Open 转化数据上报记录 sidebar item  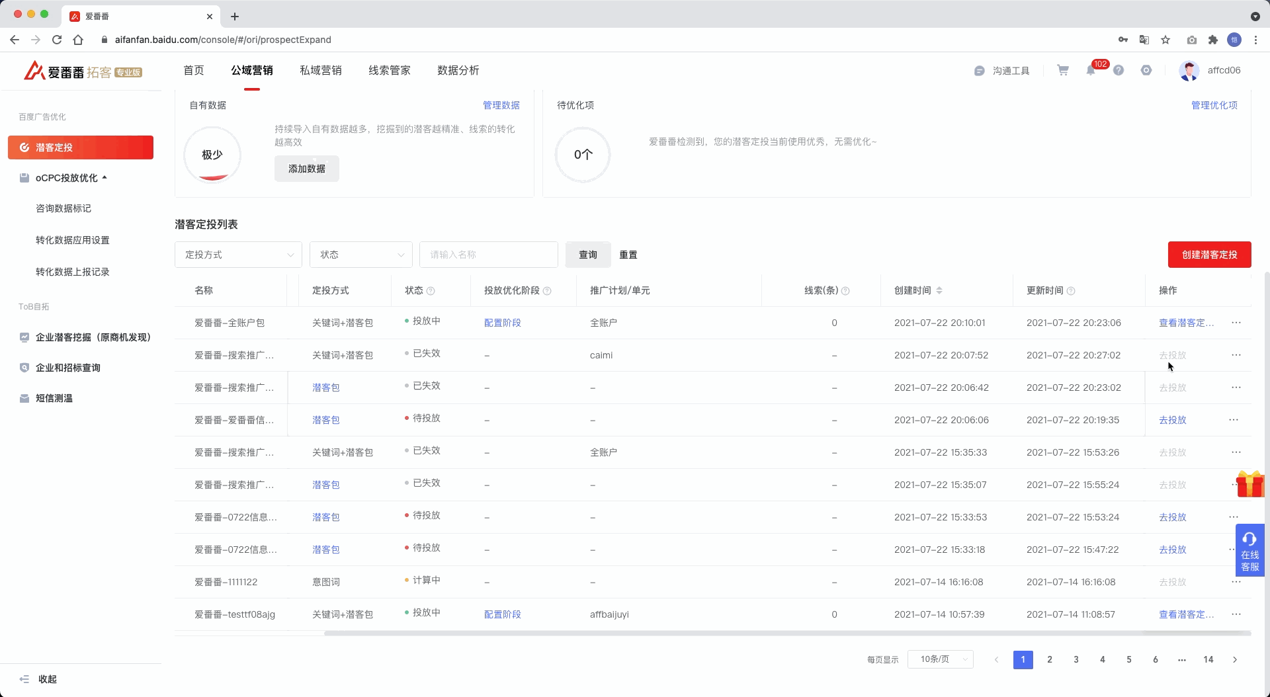click(x=73, y=272)
